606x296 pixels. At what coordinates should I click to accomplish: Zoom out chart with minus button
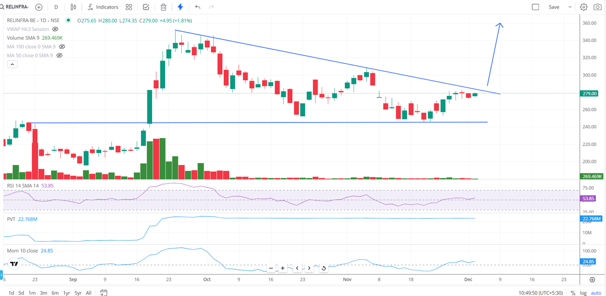(271, 268)
